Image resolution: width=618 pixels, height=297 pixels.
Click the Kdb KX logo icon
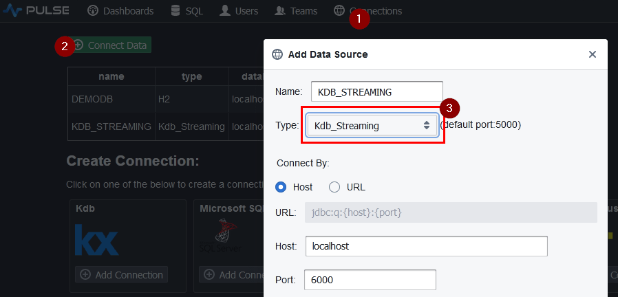click(96, 240)
